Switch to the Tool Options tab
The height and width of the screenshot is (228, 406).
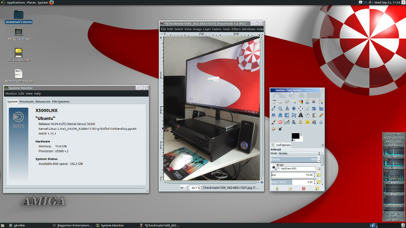coord(281,145)
